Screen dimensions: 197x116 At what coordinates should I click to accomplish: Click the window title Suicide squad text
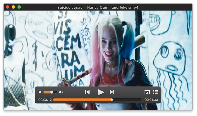(70, 8)
